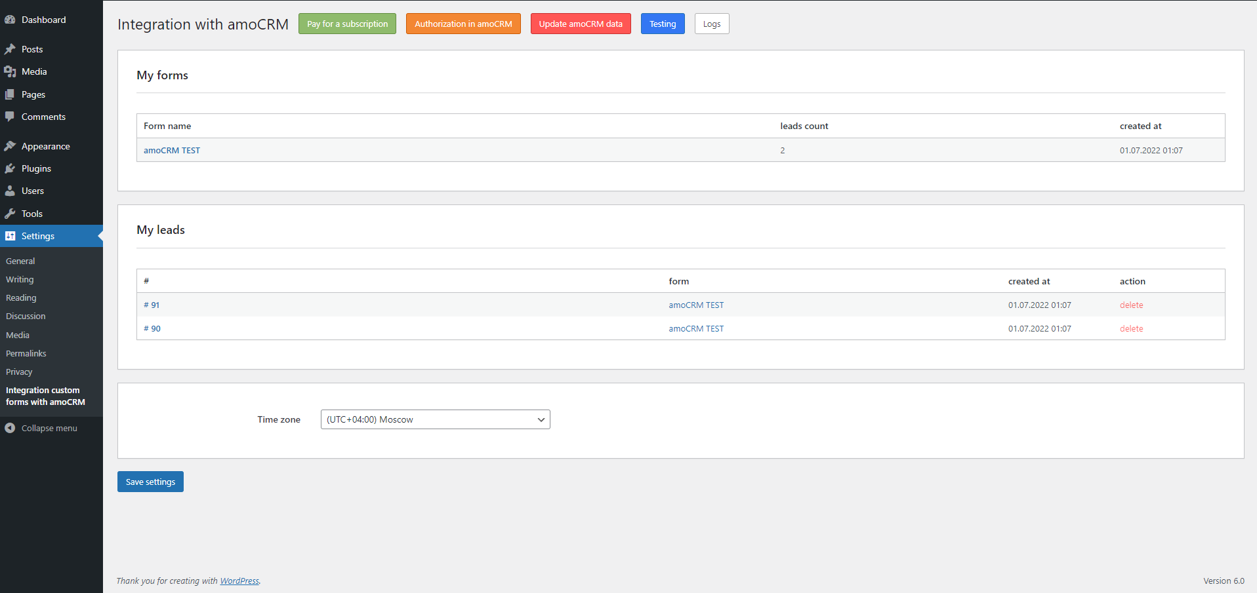Screen dimensions: 1257x593
Task: Open Writing settings submenu
Action: point(20,279)
